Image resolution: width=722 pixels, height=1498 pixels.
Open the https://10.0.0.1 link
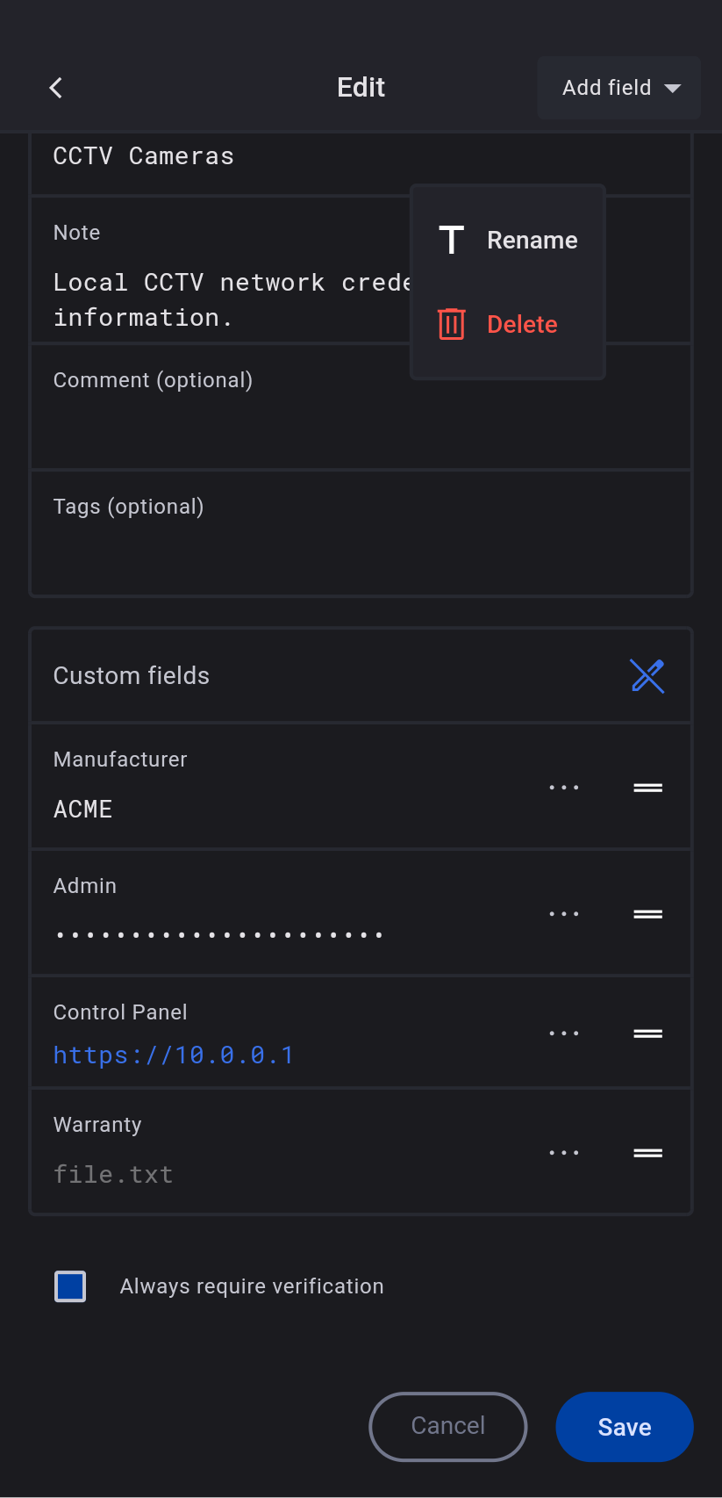pos(174,1055)
